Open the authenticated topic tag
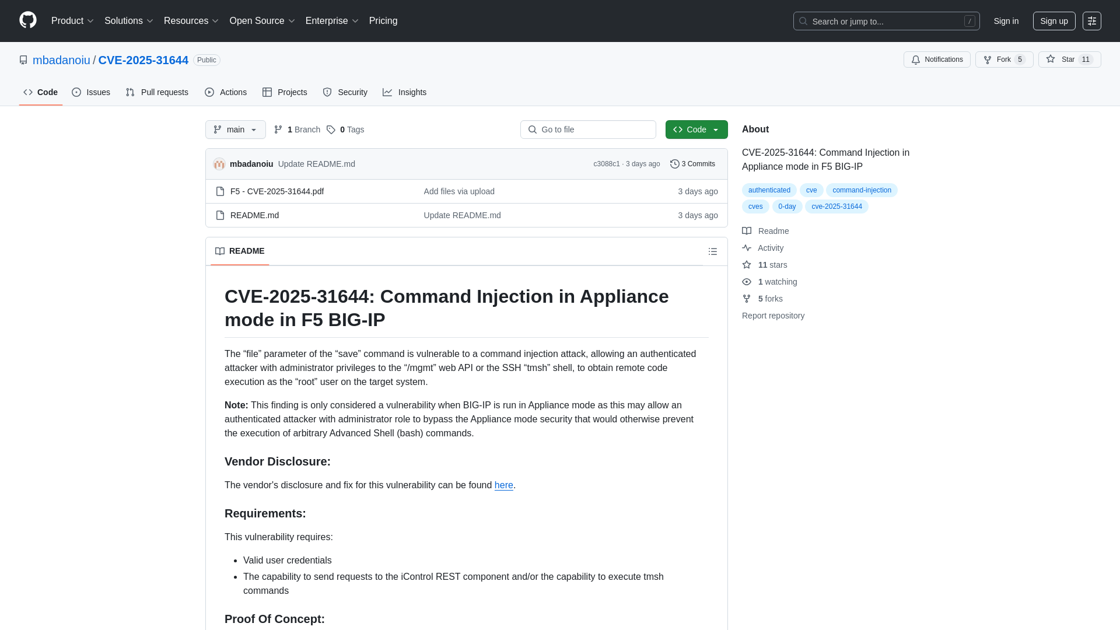1120x630 pixels. click(769, 190)
